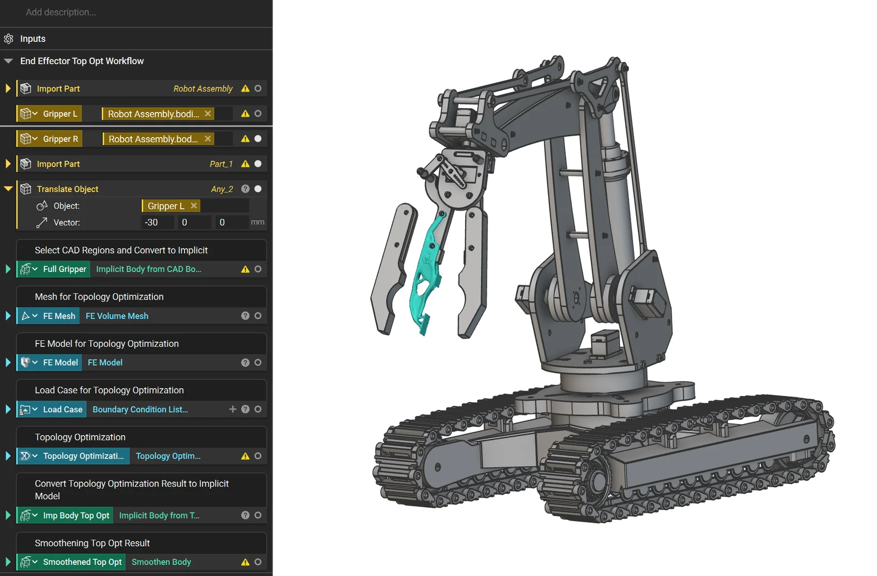
Task: Click the FE Mesh variable icon
Action: [25, 316]
